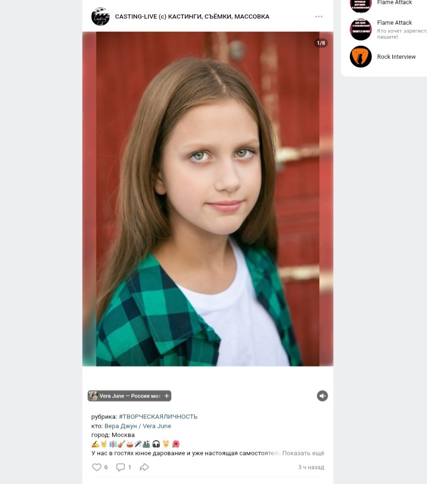The height and width of the screenshot is (484, 427).
Task: Open the CASTING-LIVE clapperboard avatar
Action: pos(101,16)
